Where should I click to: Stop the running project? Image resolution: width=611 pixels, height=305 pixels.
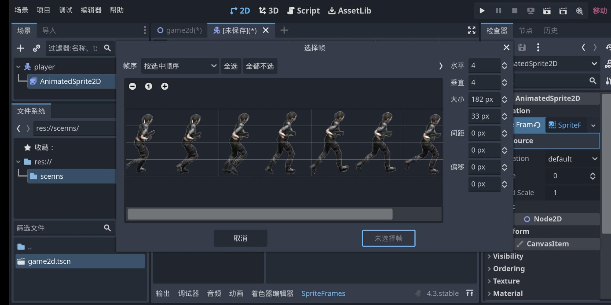pyautogui.click(x=515, y=11)
